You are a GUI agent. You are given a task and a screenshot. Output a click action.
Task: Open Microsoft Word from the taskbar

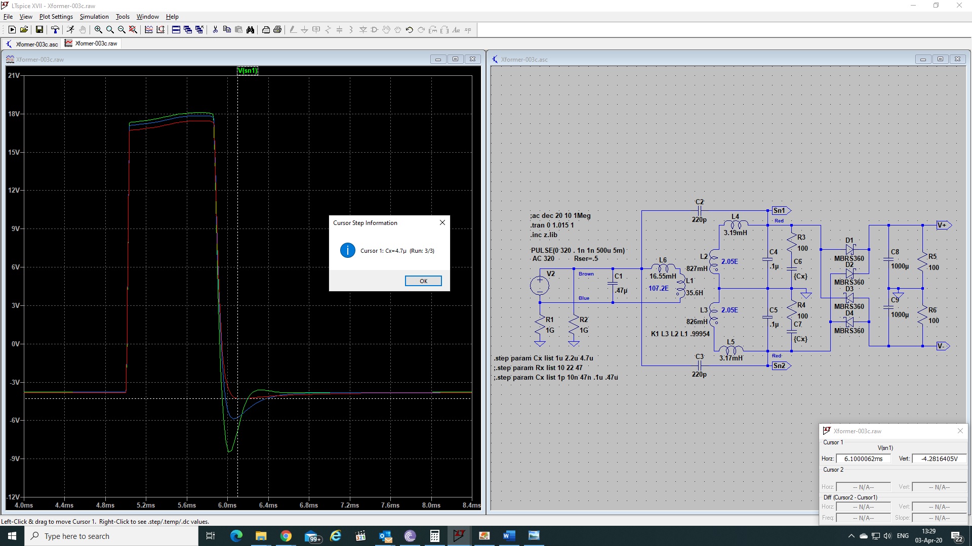[x=509, y=536]
